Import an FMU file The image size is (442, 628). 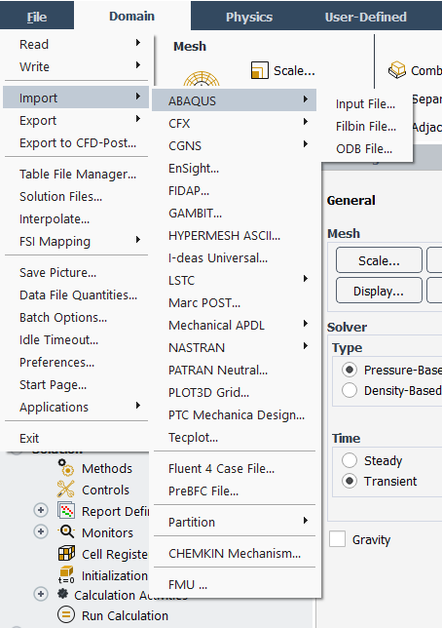(235, 584)
